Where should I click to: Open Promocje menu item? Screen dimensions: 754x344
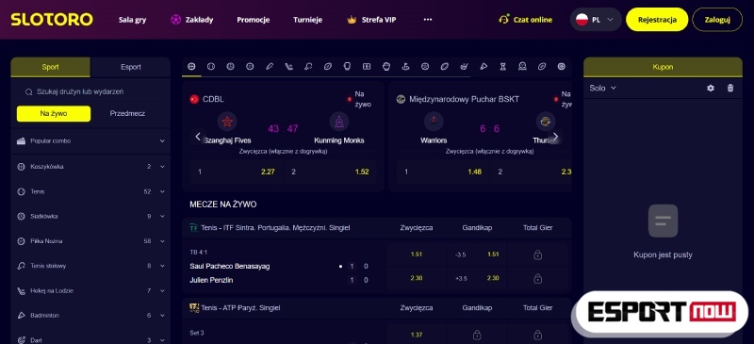point(253,20)
